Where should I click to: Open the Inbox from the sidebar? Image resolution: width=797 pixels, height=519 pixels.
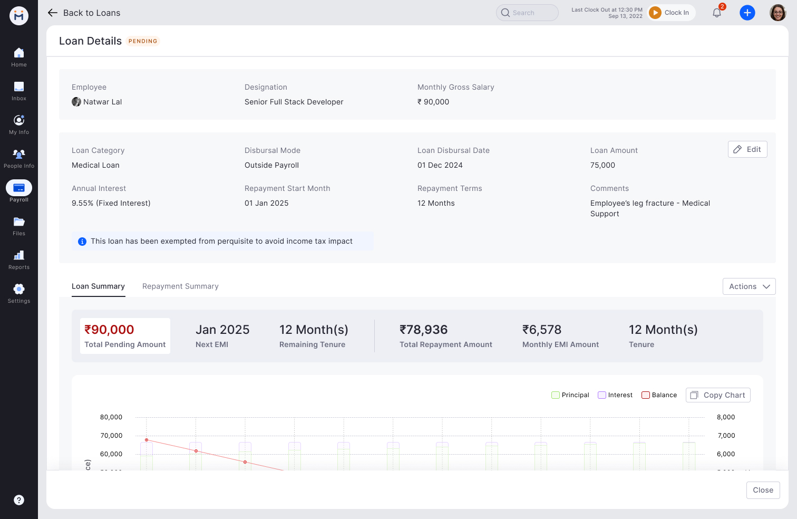(19, 90)
